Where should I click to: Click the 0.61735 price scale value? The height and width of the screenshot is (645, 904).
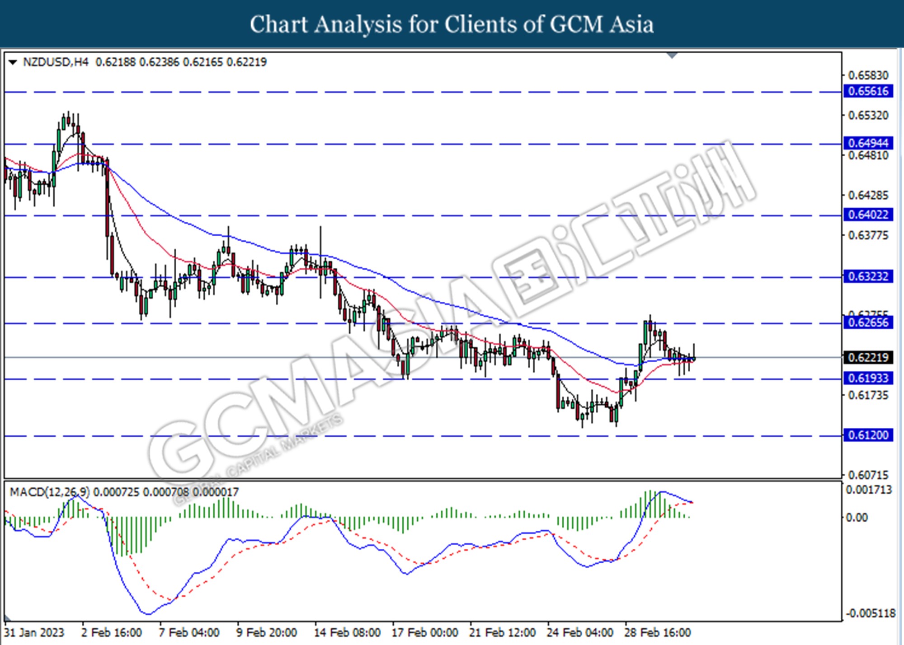[x=868, y=395]
